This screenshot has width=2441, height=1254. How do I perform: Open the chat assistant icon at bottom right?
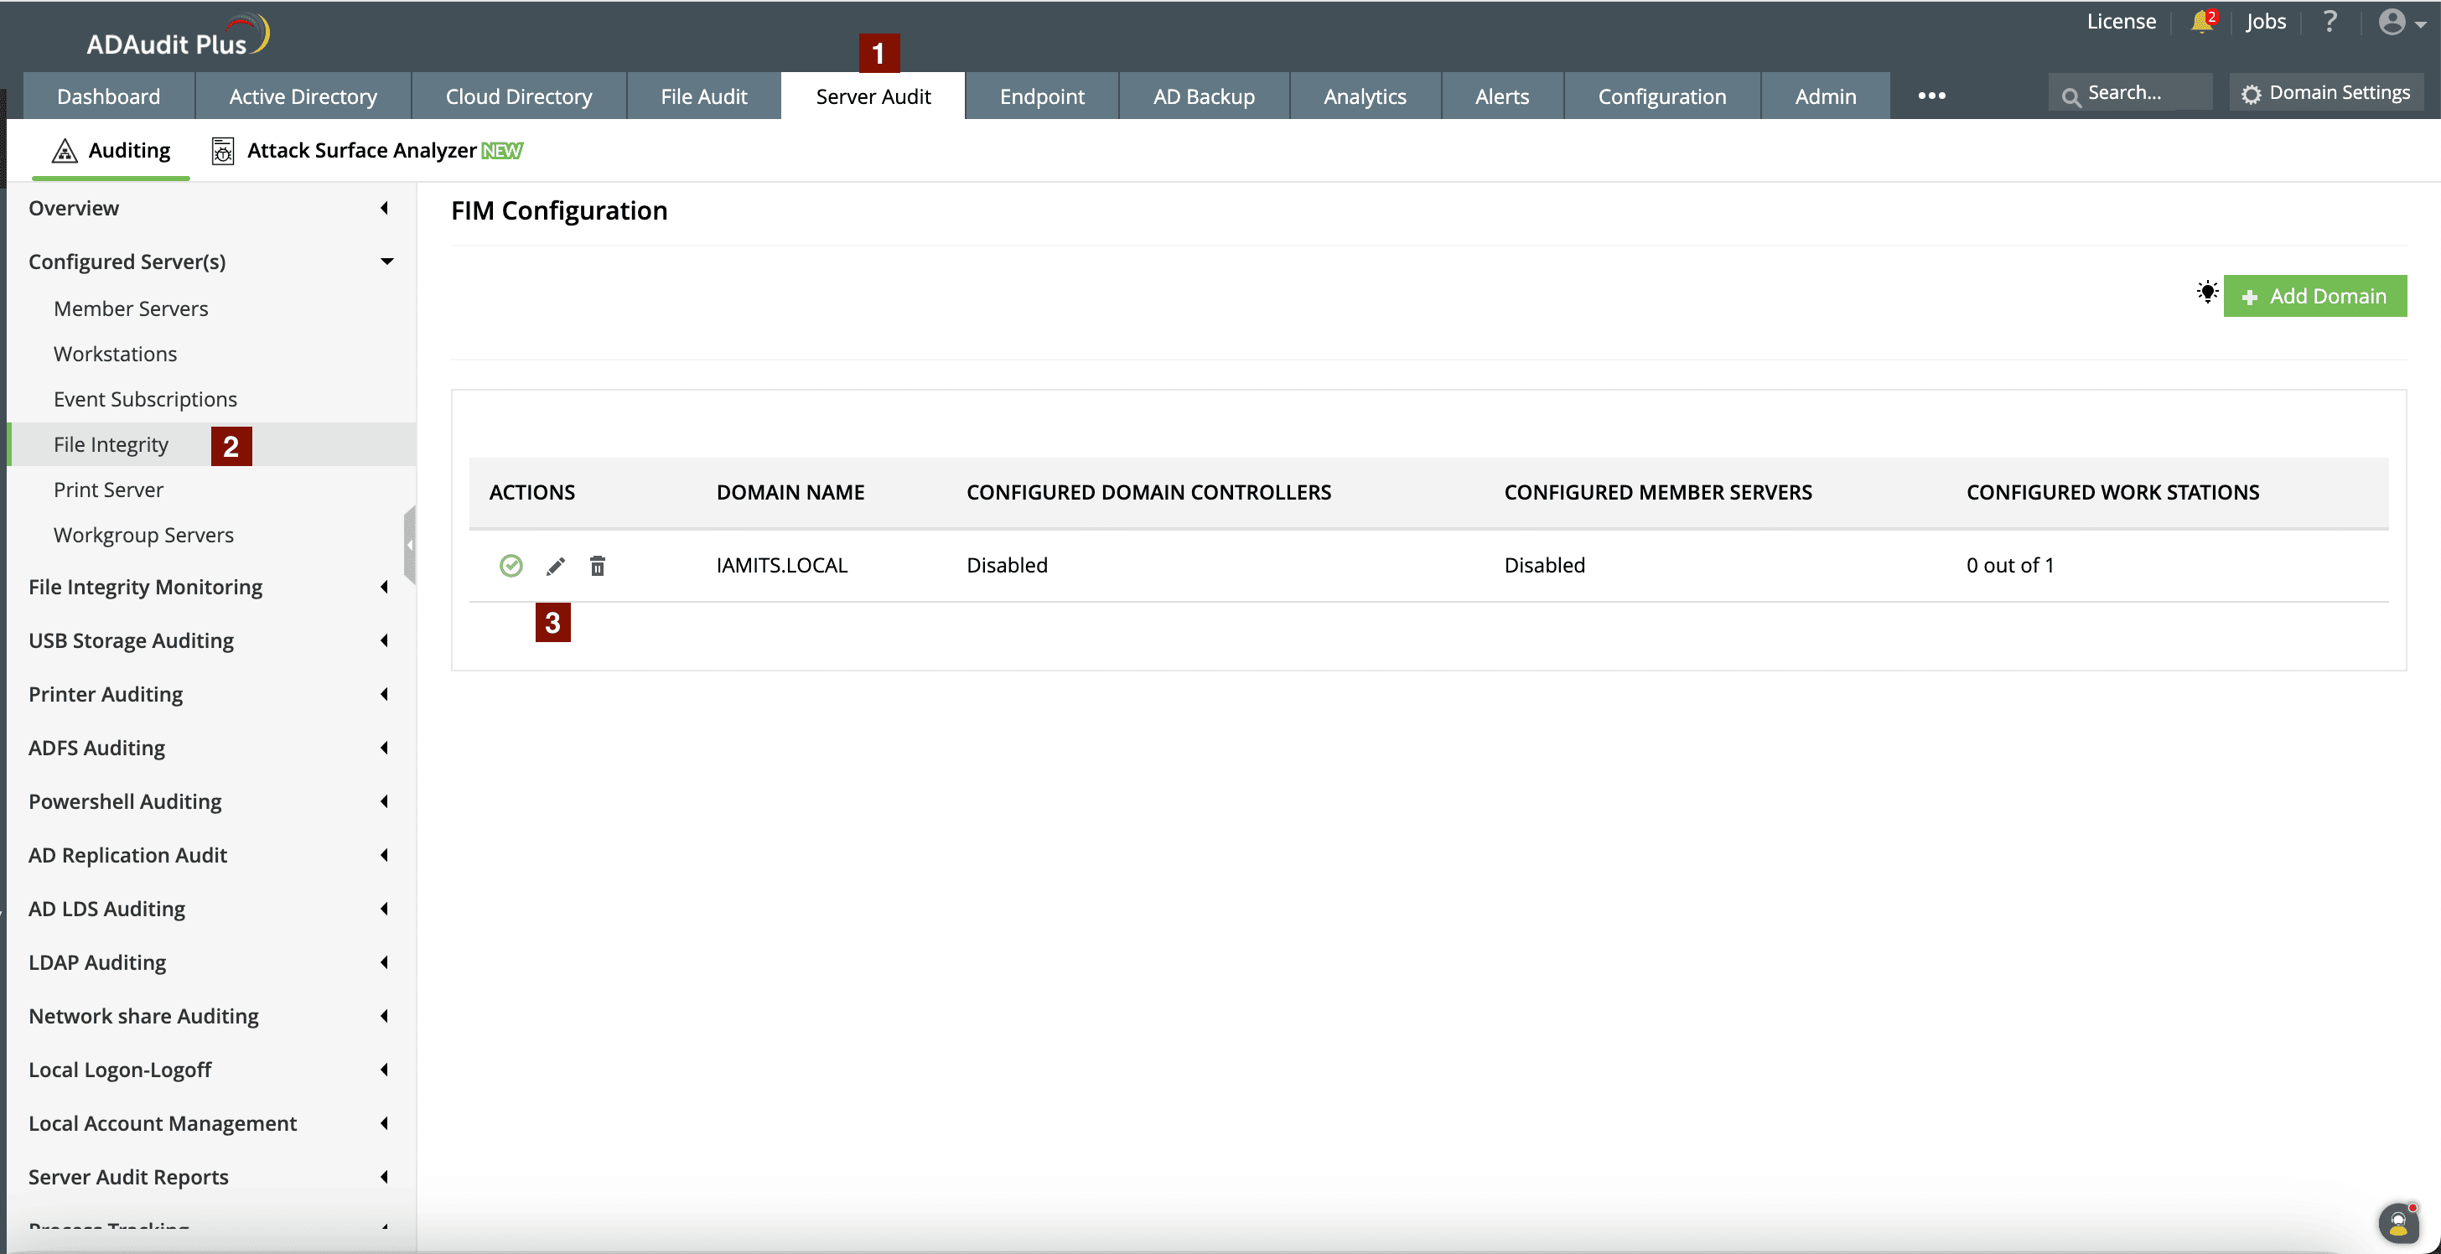click(2397, 1223)
